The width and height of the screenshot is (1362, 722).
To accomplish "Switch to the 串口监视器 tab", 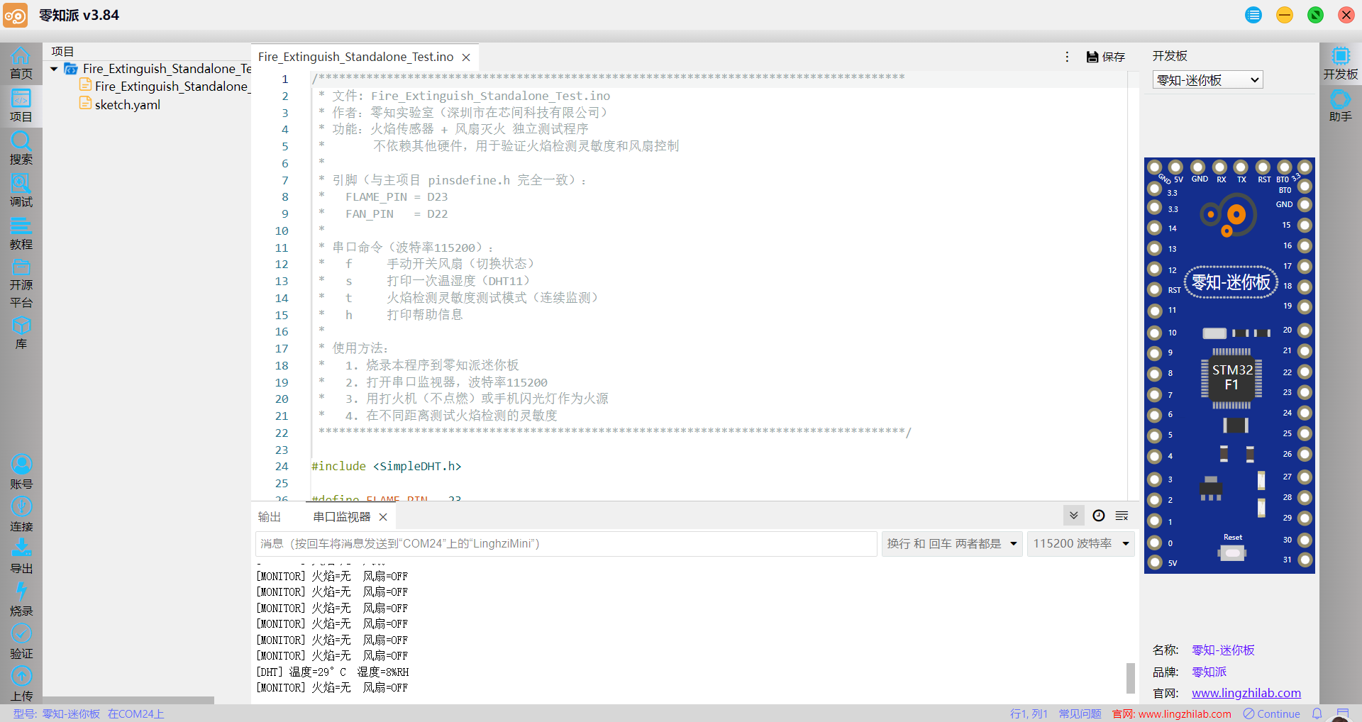I will pyautogui.click(x=342, y=517).
